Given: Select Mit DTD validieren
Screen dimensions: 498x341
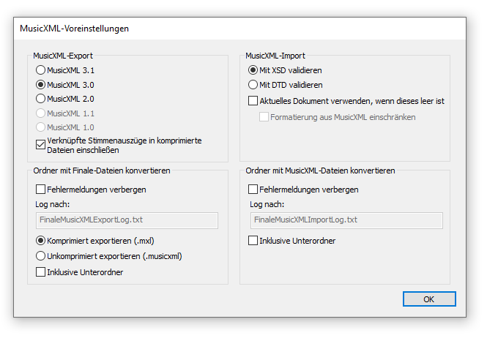Looking at the screenshot, I should (x=253, y=85).
